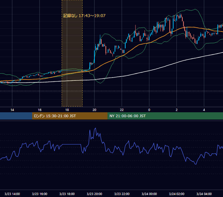Click the '16' hour axis label

click(x=40, y=110)
